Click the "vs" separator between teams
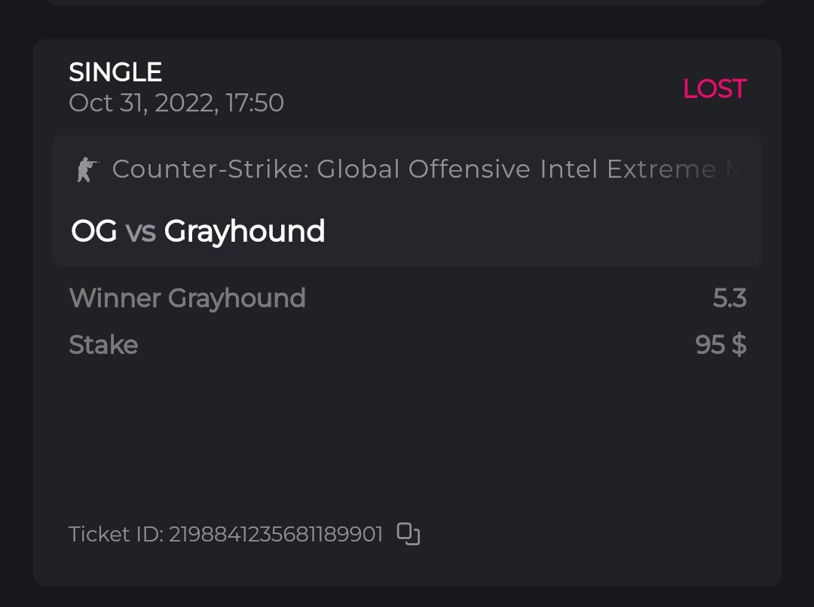The image size is (814, 607). pos(140,231)
